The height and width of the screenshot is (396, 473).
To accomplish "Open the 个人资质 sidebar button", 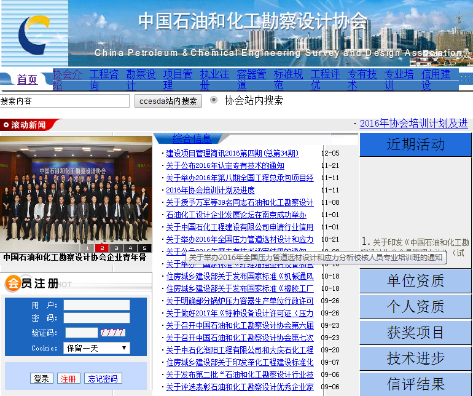I will [415, 307].
